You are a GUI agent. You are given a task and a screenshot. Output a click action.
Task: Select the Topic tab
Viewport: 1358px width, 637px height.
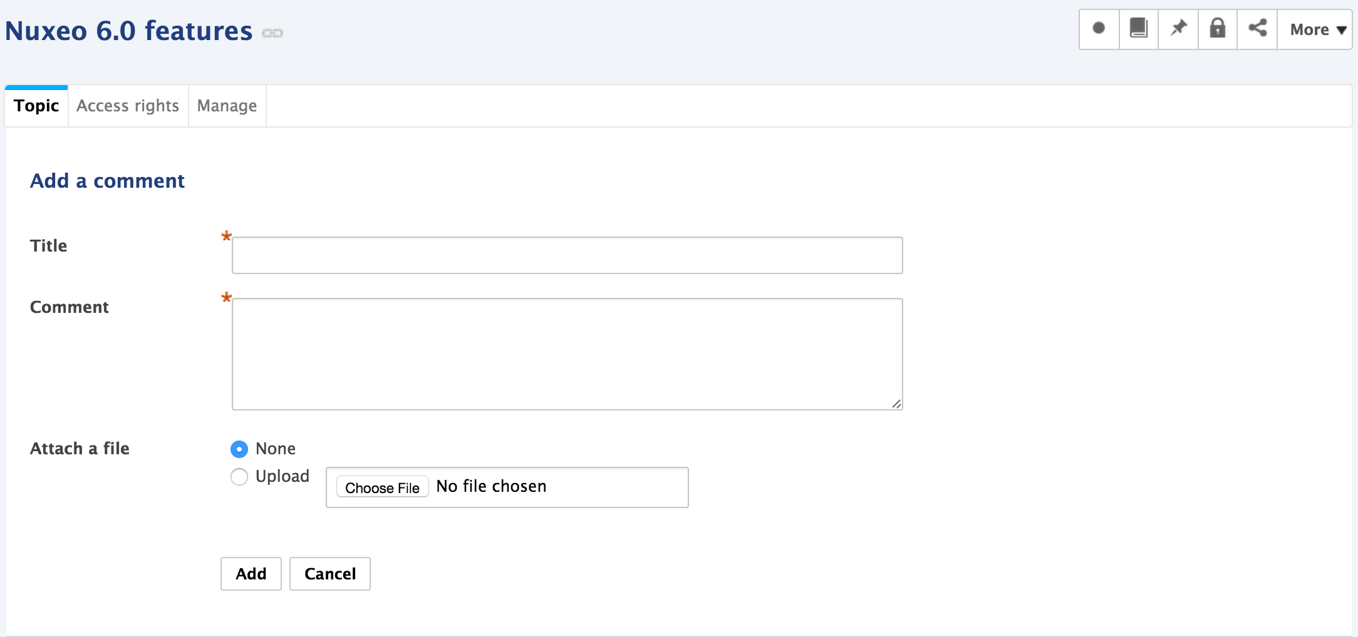(x=36, y=106)
